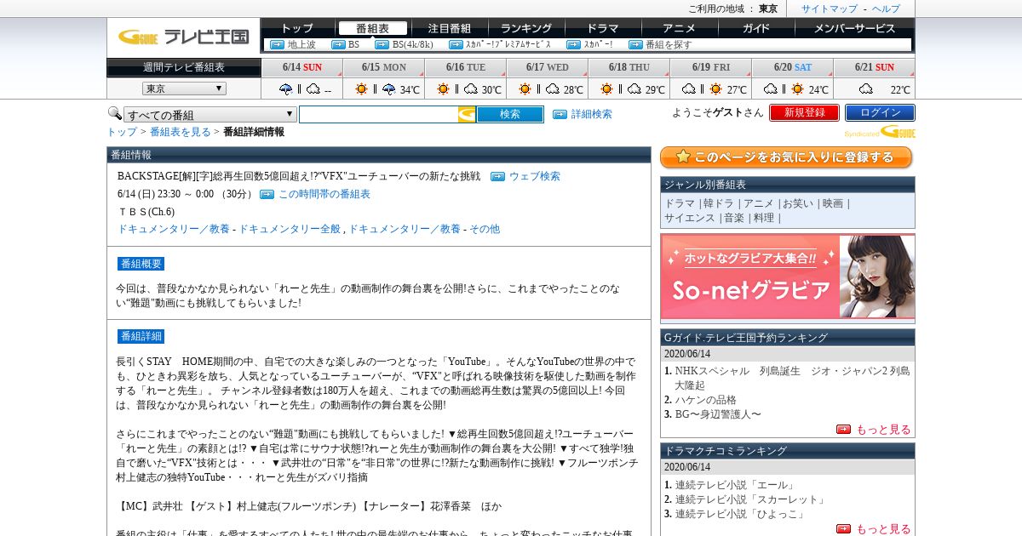Select the 6/17 WED schedule day

(547, 67)
